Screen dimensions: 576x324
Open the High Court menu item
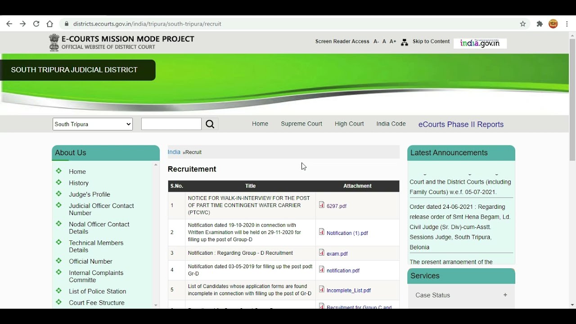[x=349, y=124]
